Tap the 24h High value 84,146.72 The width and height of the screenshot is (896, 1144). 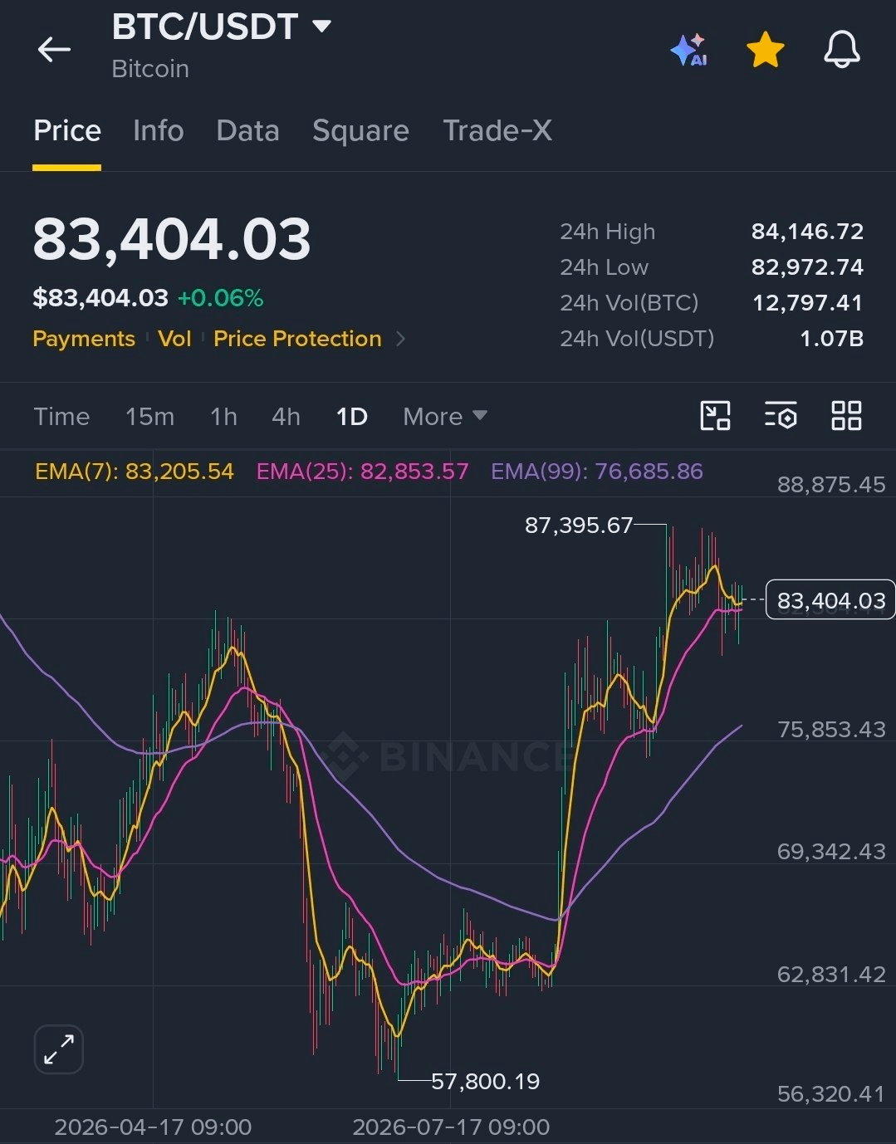coord(807,232)
